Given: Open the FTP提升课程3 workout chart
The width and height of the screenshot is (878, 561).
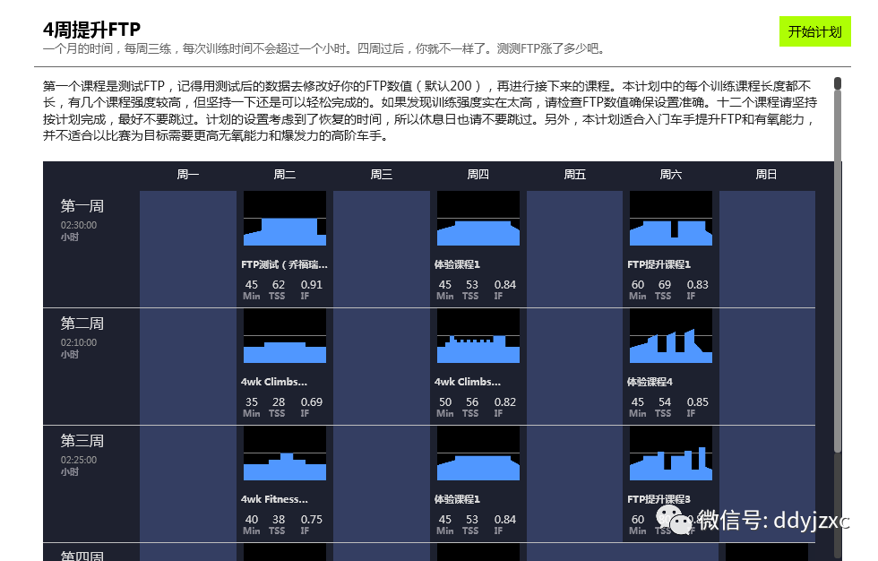Looking at the screenshot, I should [671, 453].
